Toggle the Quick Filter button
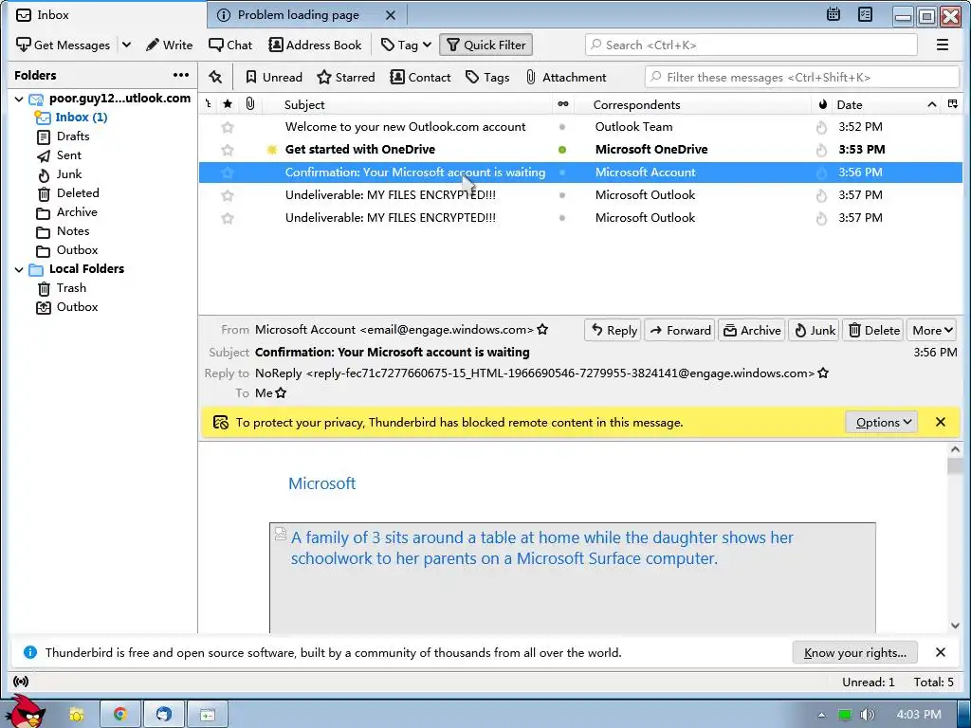 (486, 45)
